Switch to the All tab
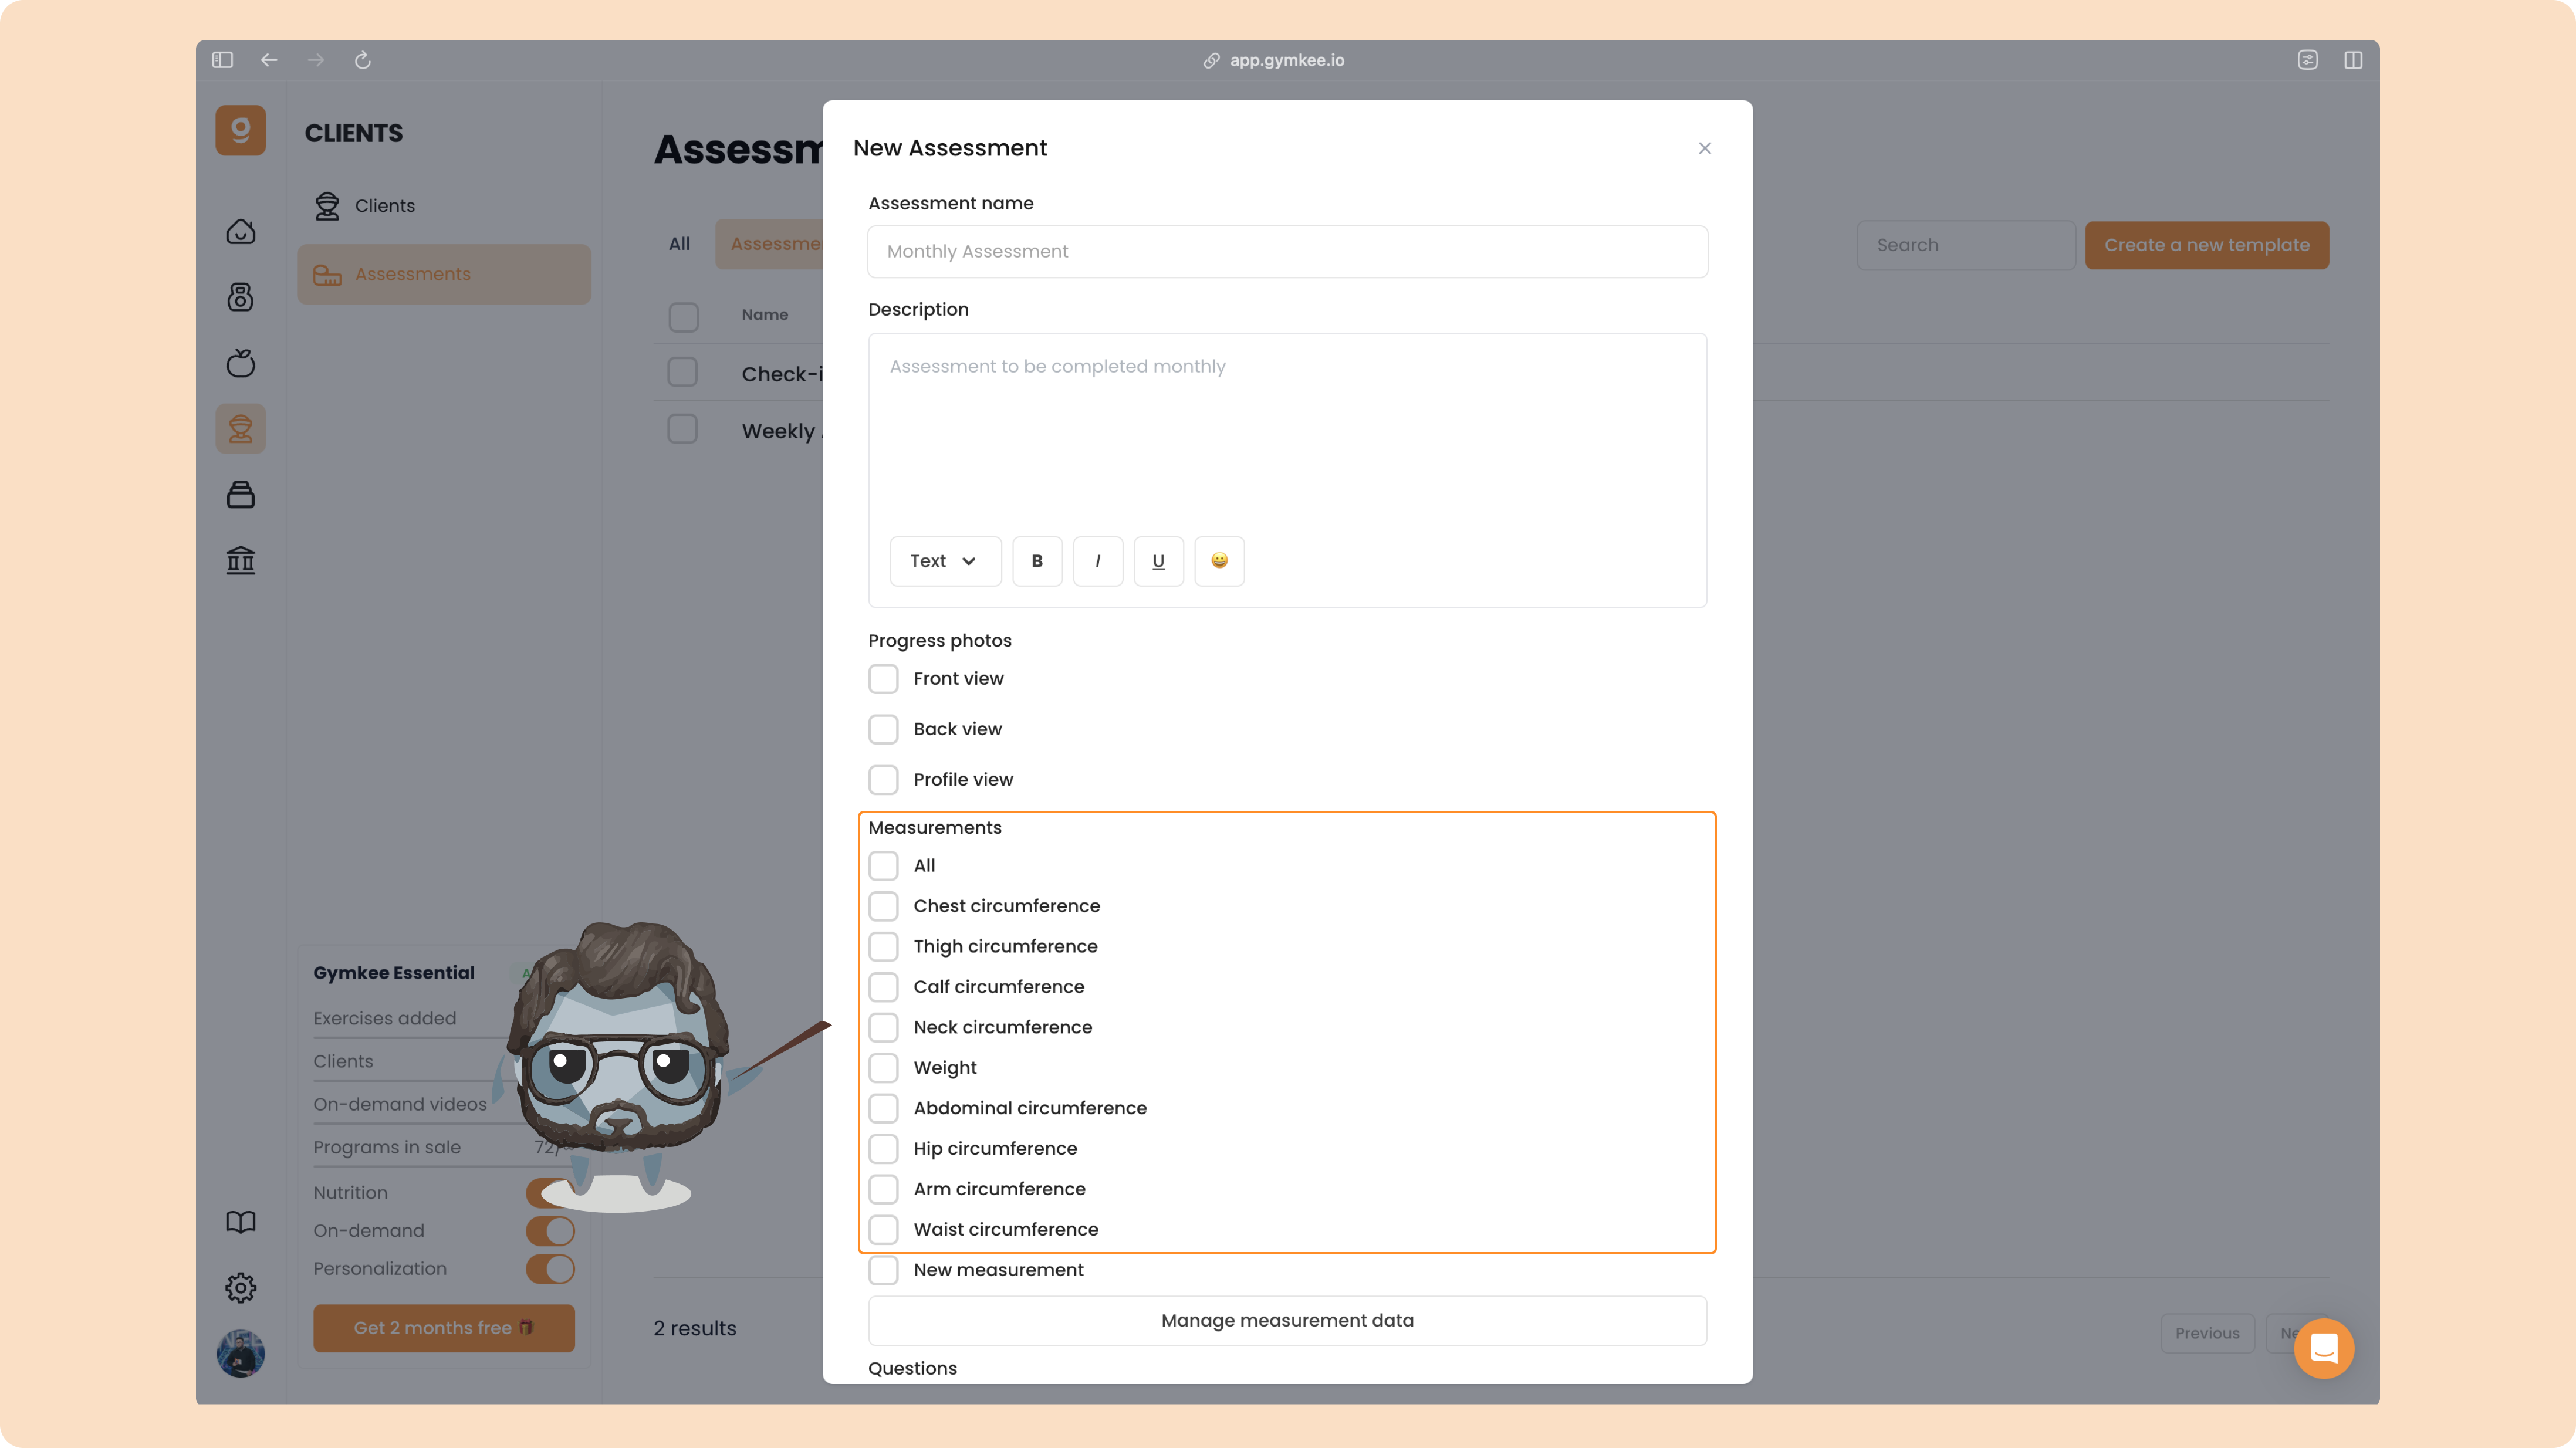Viewport: 2576px width, 1448px height. click(679, 244)
